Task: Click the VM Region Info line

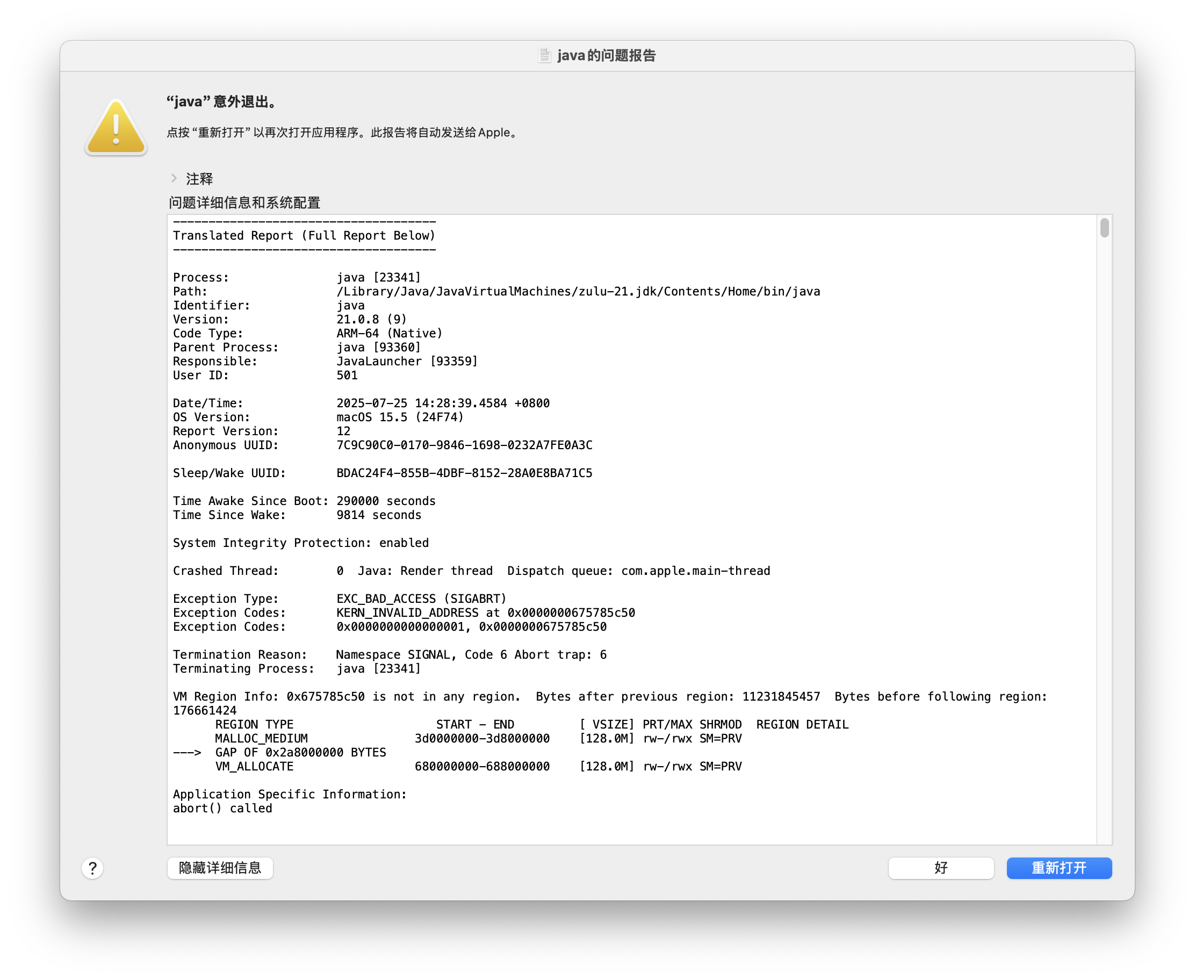Action: (610, 704)
